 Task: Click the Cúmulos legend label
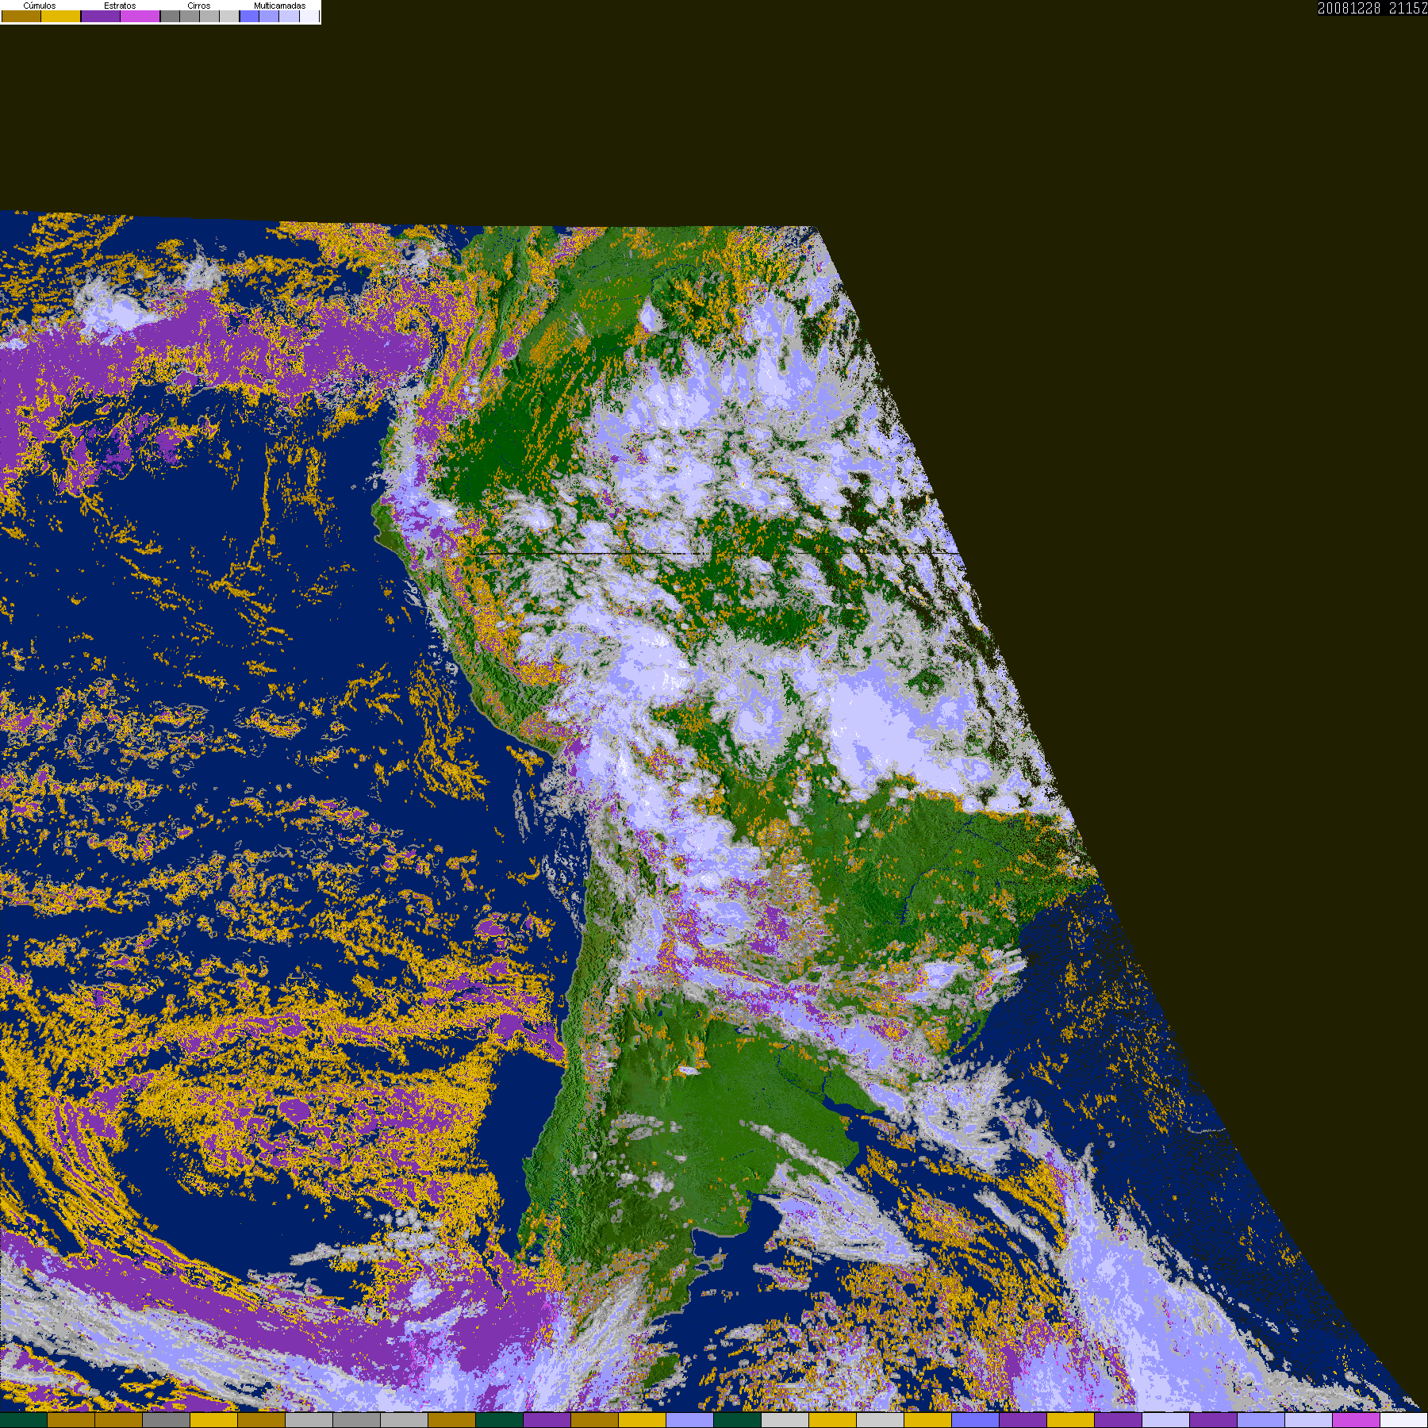(40, 6)
